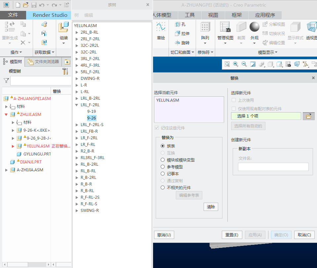Click the model tree horizontal scrollbar
Viewport: 317px width, 268px height.
pyautogui.click(x=26, y=264)
